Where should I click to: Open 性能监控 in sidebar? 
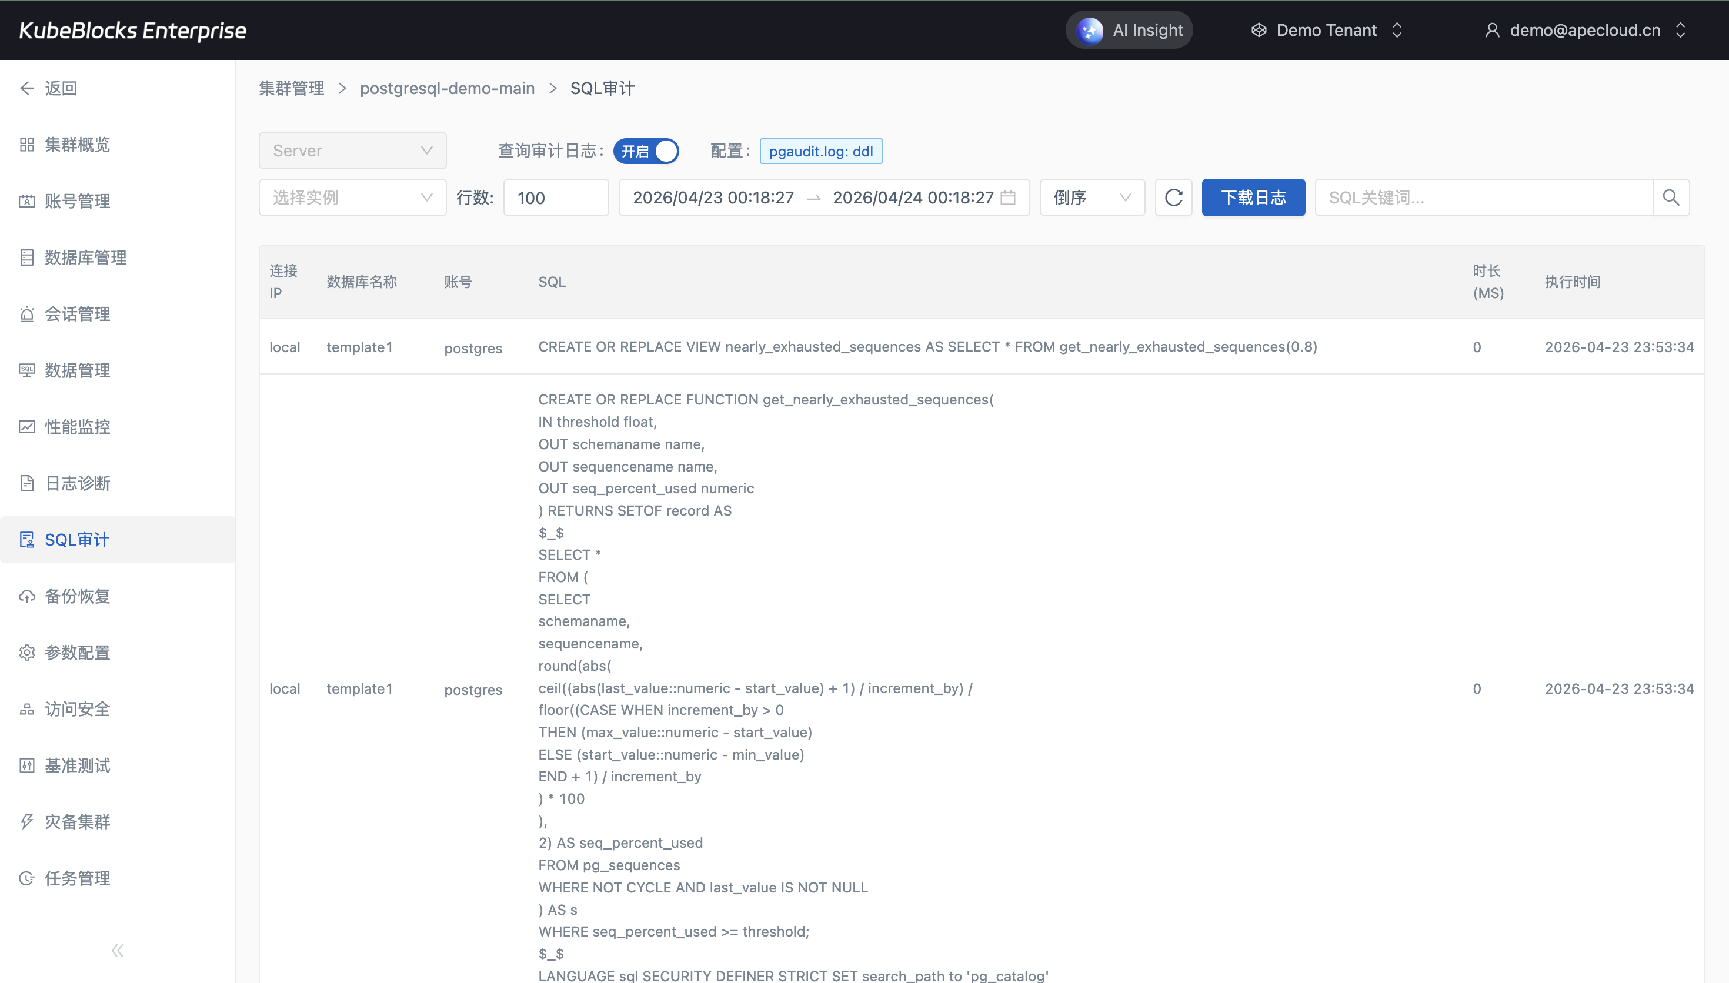click(x=77, y=427)
